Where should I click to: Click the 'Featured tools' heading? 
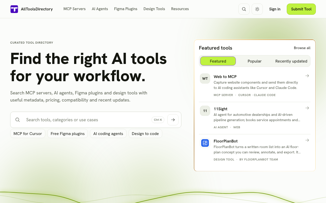pos(215,48)
